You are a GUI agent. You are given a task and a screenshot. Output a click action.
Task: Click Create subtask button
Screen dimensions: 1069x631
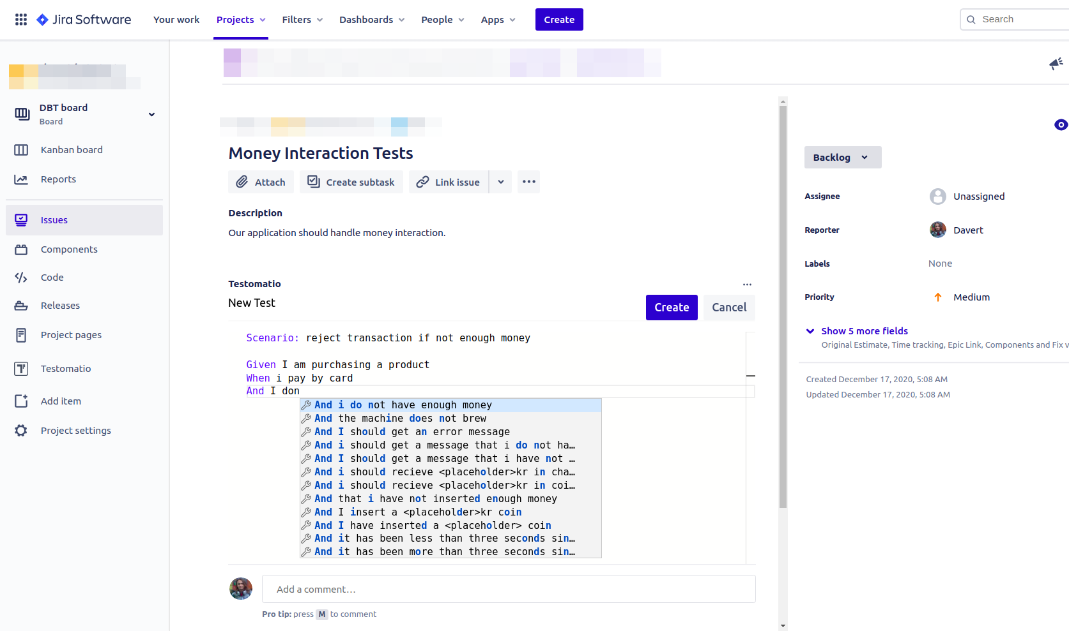351,182
